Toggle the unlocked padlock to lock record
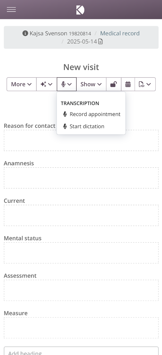Screen dimensions: 162x355 click(x=114, y=84)
